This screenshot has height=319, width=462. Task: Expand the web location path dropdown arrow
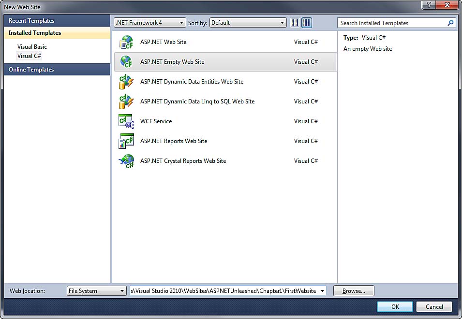coord(322,291)
